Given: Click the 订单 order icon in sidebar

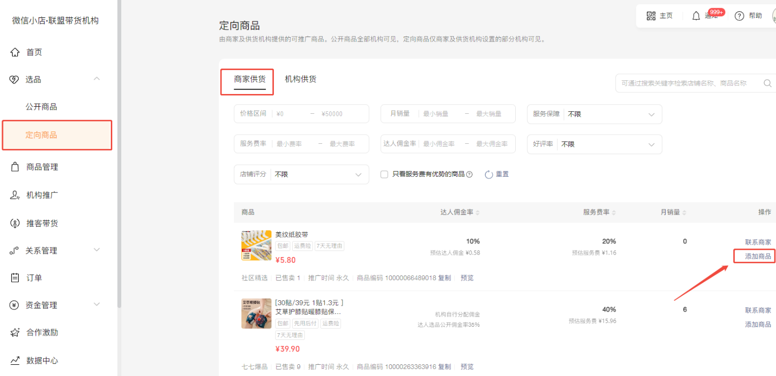Looking at the screenshot, I should [x=15, y=277].
